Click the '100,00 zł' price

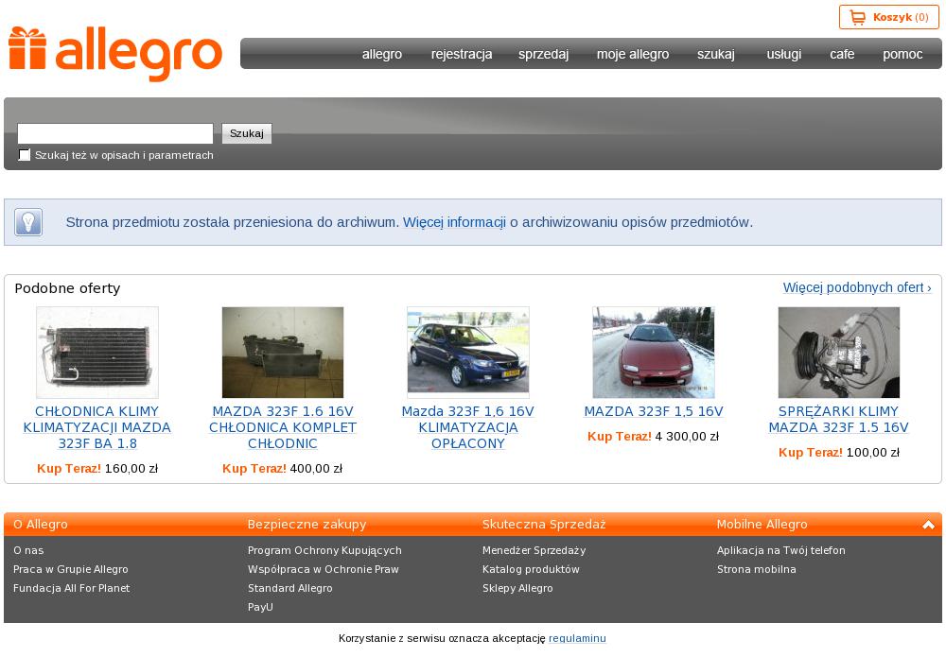coord(873,453)
